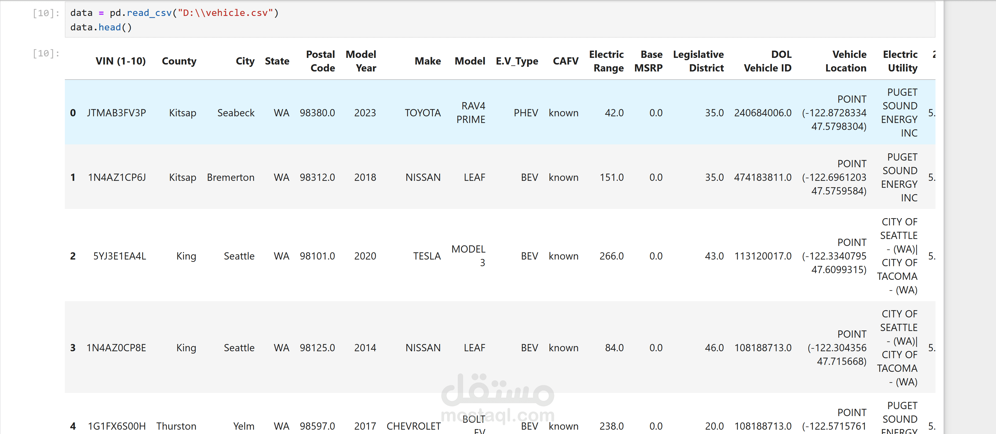
Task: Click the Electric Utility column header
Action: 900,61
